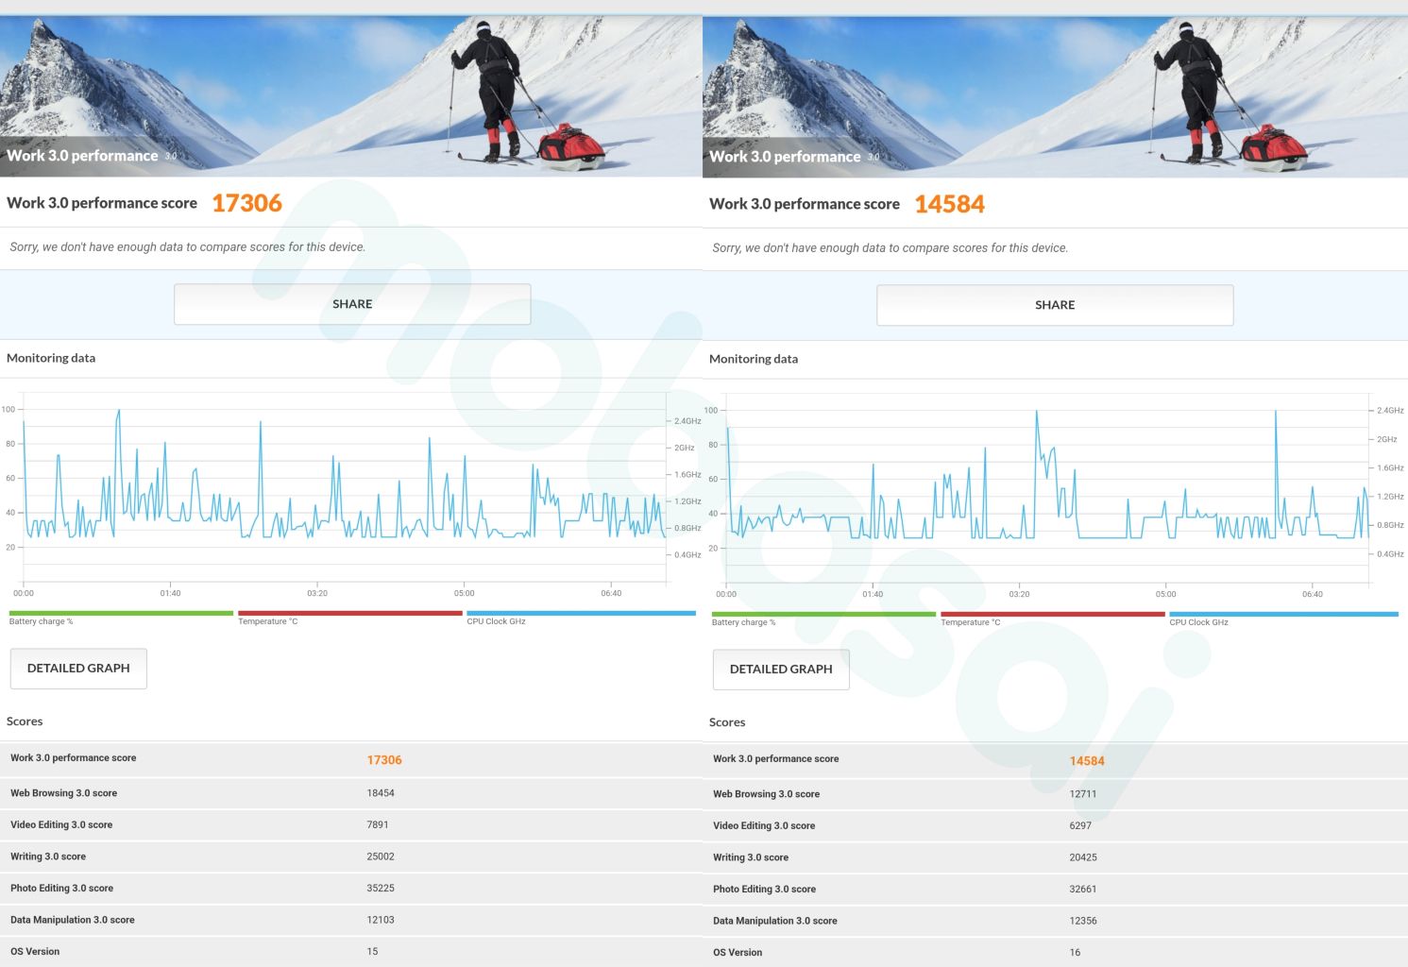Open DETAILED GRAPH in the right panel
Image resolution: width=1408 pixels, height=967 pixels.
781,670
